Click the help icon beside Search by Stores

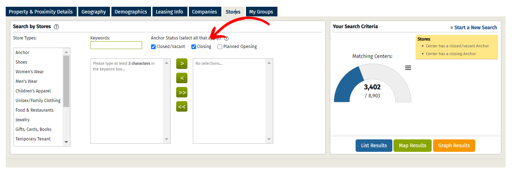coord(56,27)
